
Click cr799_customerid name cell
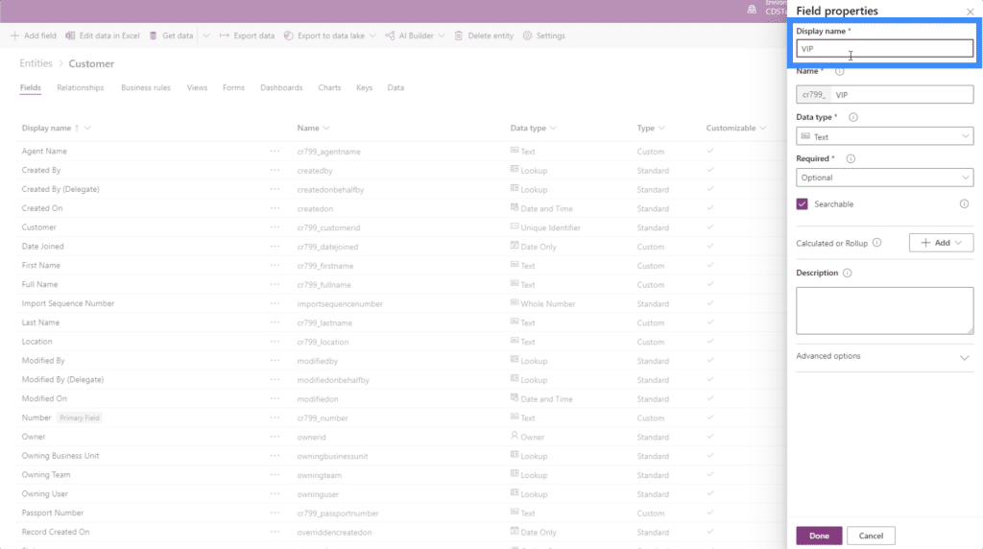coord(328,227)
